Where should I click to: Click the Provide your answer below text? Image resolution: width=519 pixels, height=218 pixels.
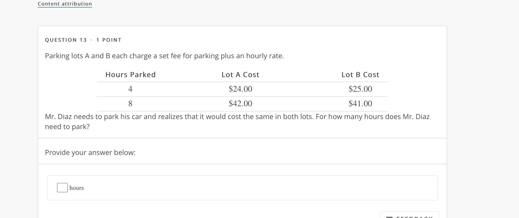[x=90, y=152]
